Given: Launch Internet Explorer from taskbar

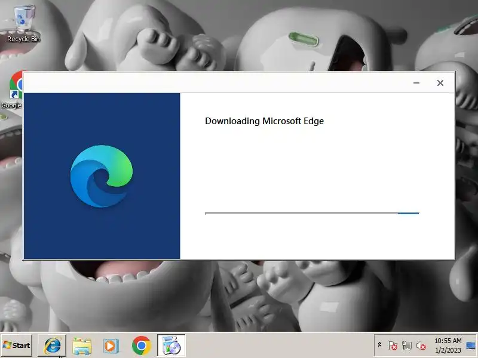Looking at the screenshot, I should click(52, 345).
